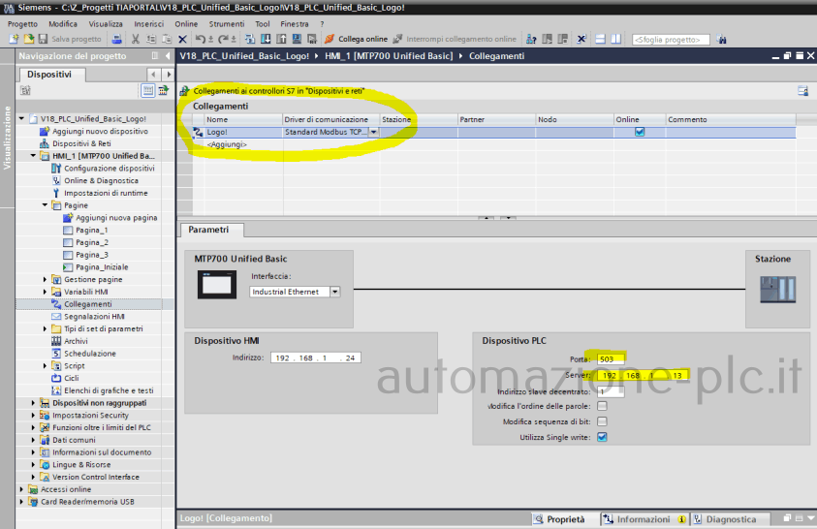The width and height of the screenshot is (817, 529).
Task: Click the Indirizzo slave decentrato field
Action: (611, 391)
